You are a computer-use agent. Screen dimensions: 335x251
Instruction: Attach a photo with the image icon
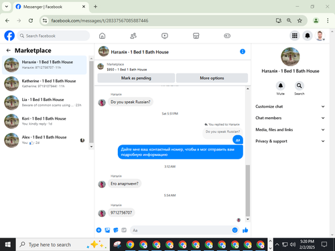[107, 230]
